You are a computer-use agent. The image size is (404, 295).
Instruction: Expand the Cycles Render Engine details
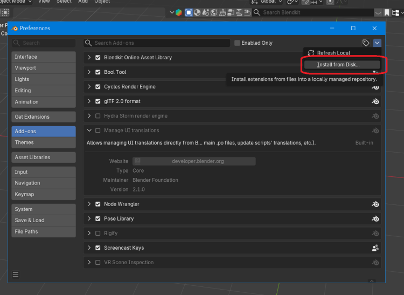click(89, 87)
